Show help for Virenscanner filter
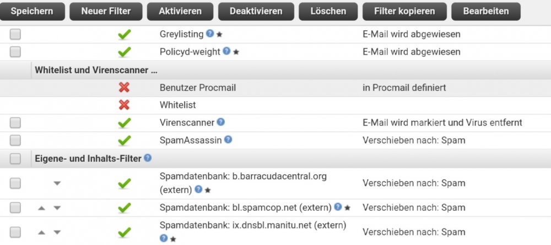Screen dimensions: 551x245 [x=221, y=122]
